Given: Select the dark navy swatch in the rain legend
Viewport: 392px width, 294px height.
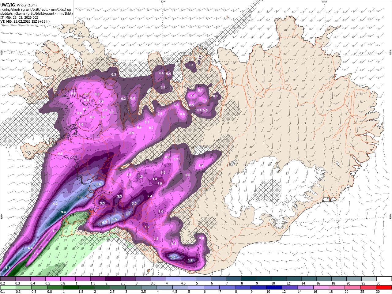Looking at the screenshot, I should click(x=274, y=287).
